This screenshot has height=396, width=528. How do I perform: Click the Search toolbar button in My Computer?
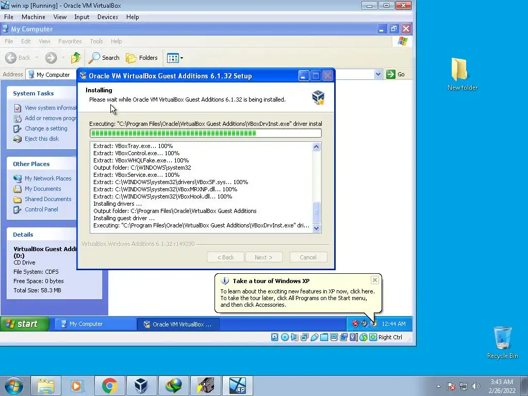click(x=104, y=58)
